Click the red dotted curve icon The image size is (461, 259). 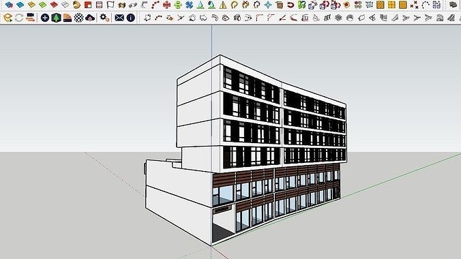point(155,5)
